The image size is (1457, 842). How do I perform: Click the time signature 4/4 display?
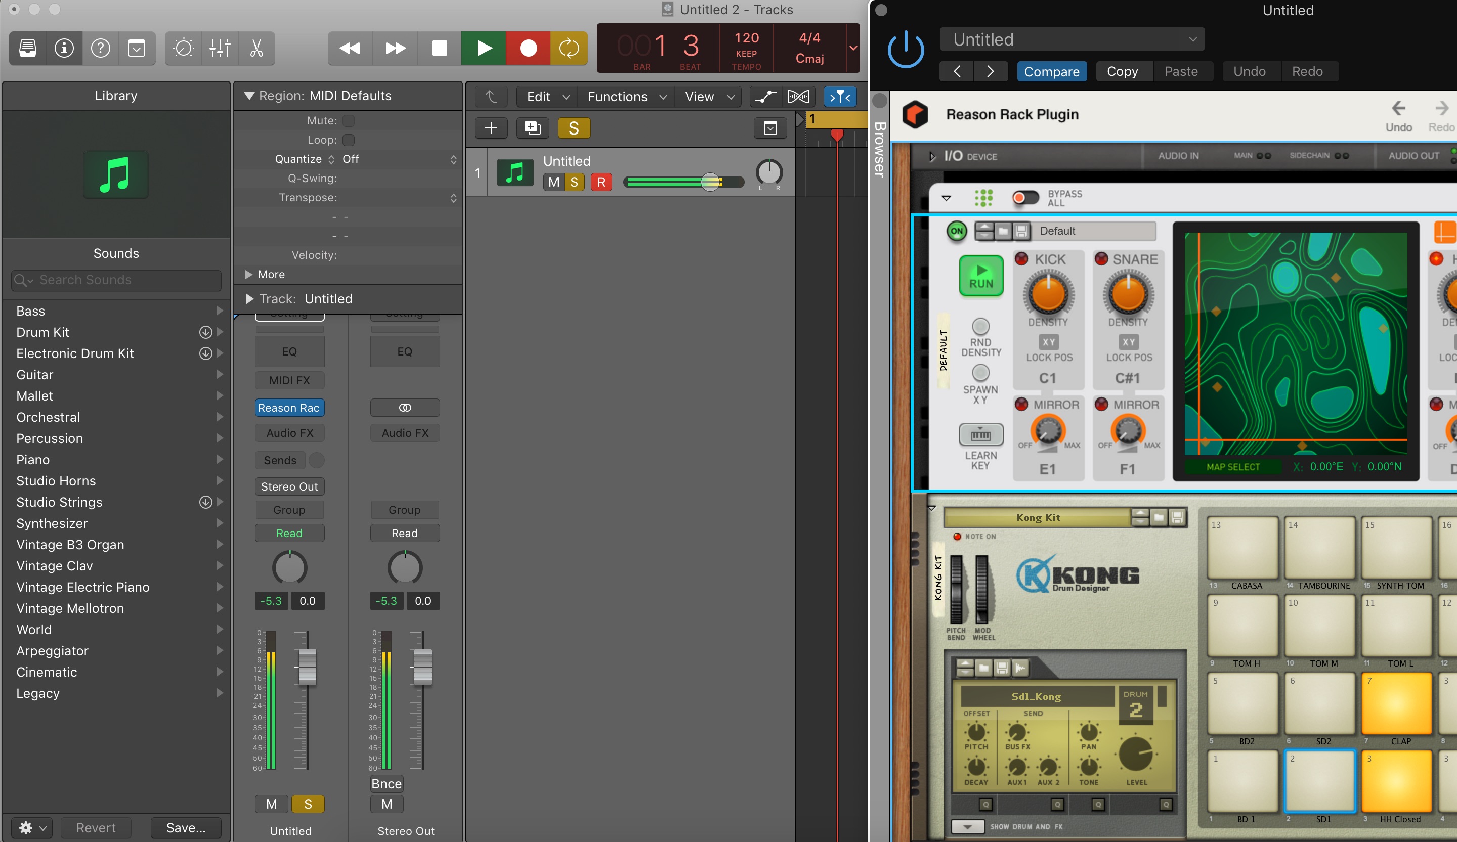pyautogui.click(x=809, y=38)
